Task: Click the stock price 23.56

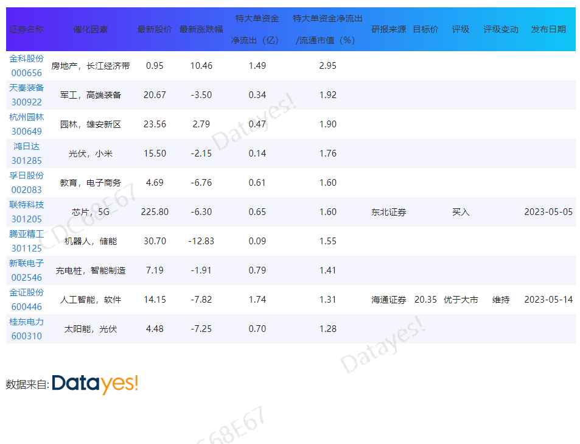Action: 155,124
